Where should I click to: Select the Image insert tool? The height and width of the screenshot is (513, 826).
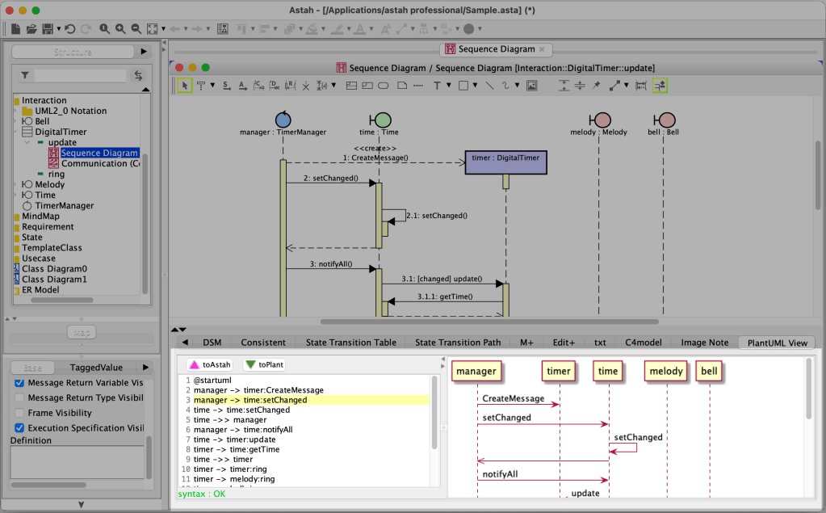[531, 85]
